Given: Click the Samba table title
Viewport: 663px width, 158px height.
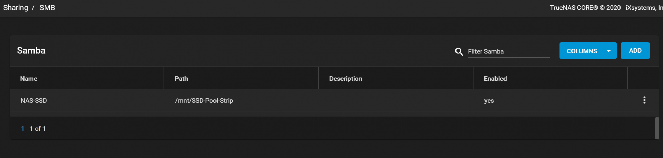Looking at the screenshot, I should 31,51.
